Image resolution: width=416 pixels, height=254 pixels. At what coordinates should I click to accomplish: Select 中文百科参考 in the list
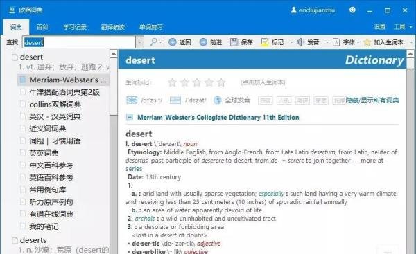click(x=51, y=165)
